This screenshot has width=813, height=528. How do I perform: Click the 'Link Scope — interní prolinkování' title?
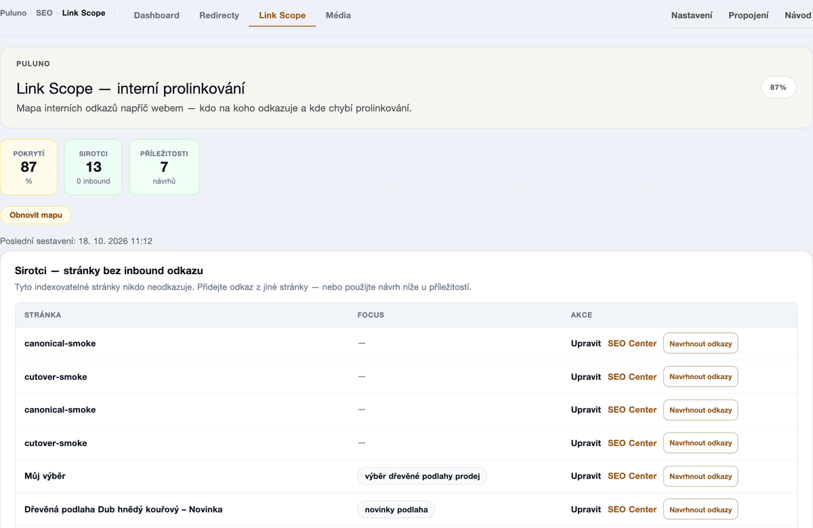131,89
